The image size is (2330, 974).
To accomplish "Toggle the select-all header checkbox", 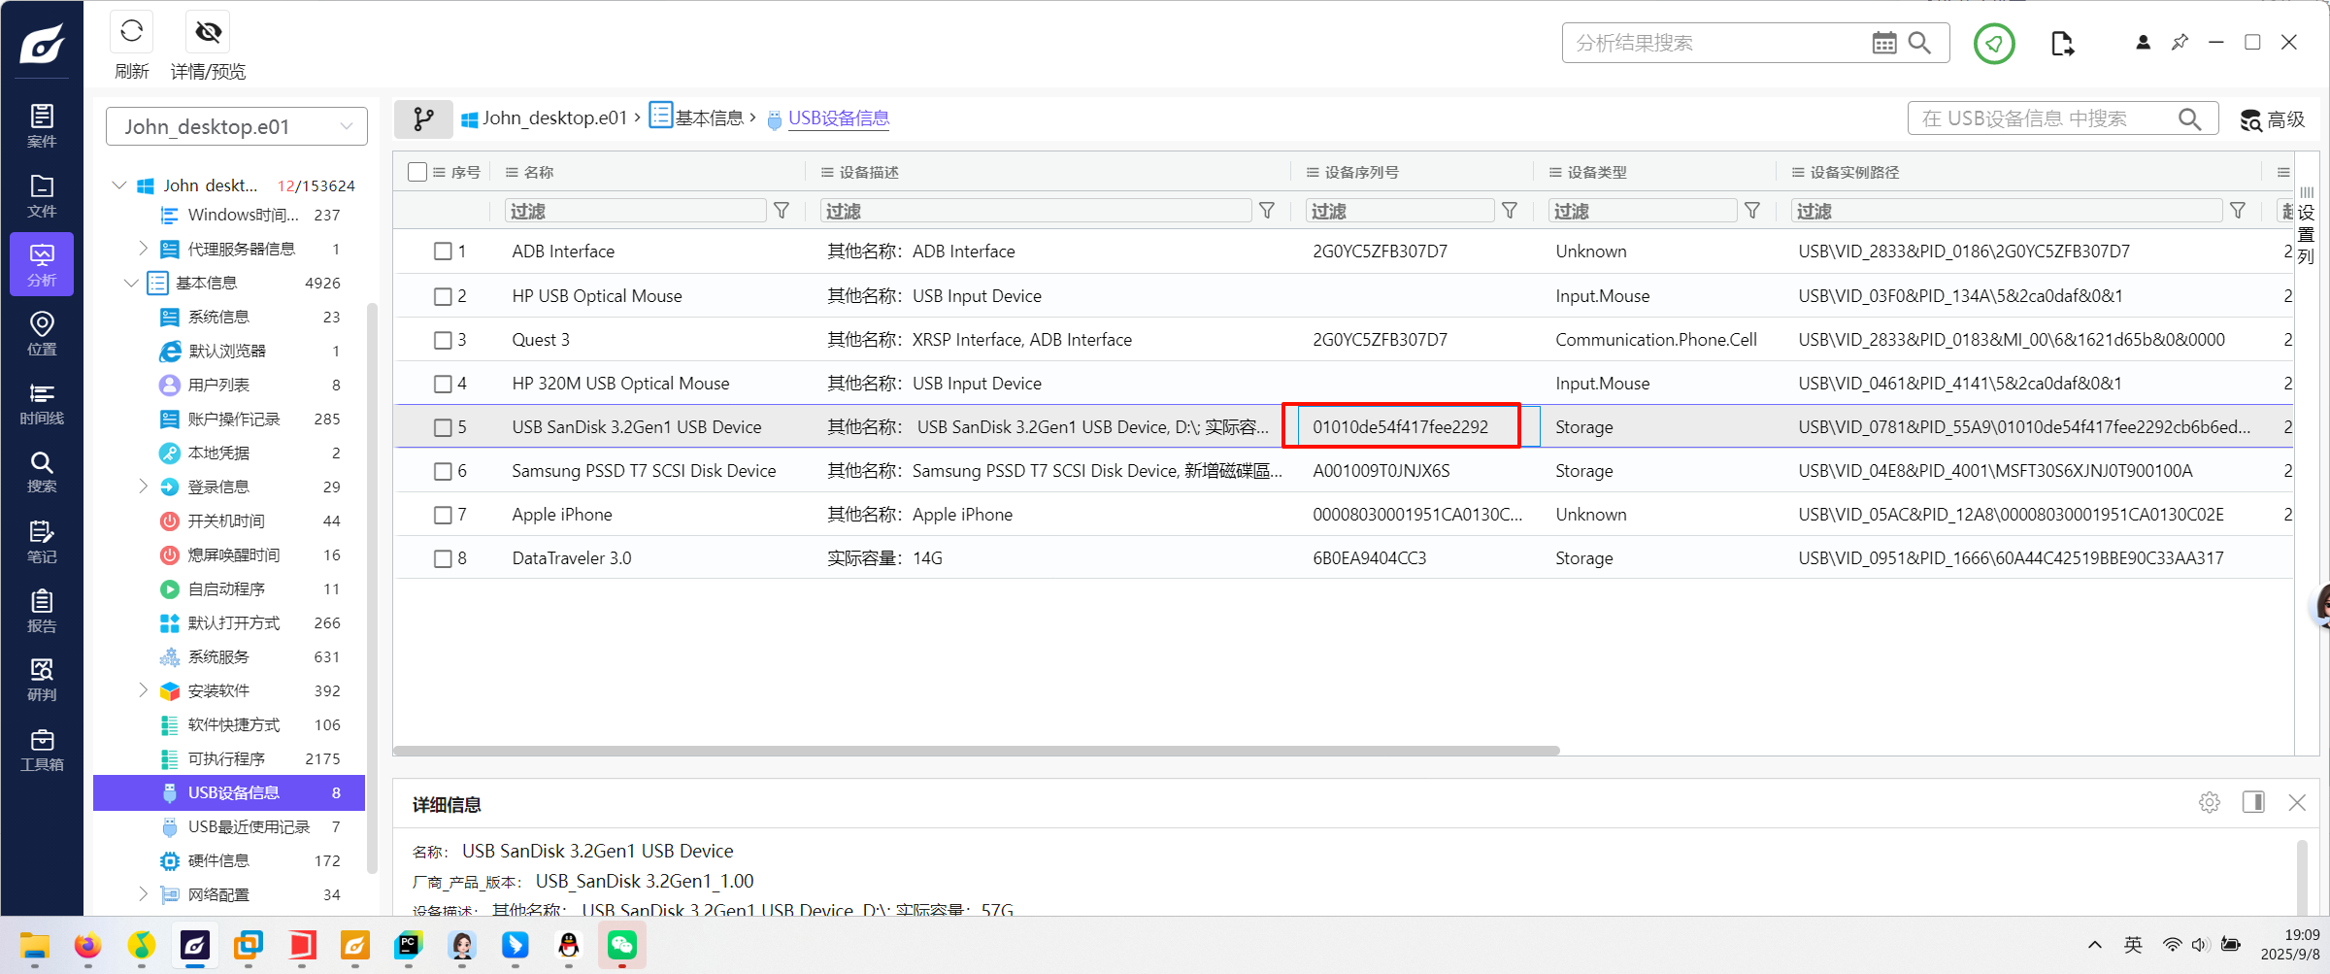I will (x=417, y=172).
